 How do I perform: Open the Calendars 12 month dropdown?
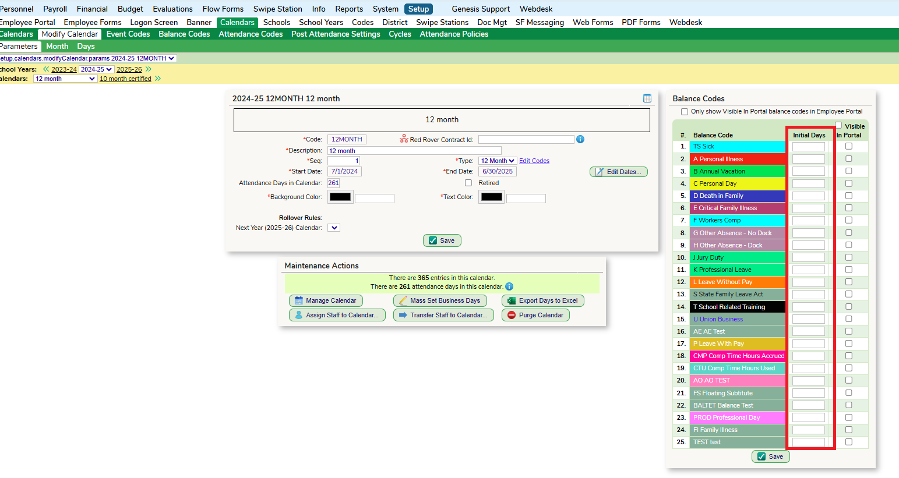click(x=65, y=79)
